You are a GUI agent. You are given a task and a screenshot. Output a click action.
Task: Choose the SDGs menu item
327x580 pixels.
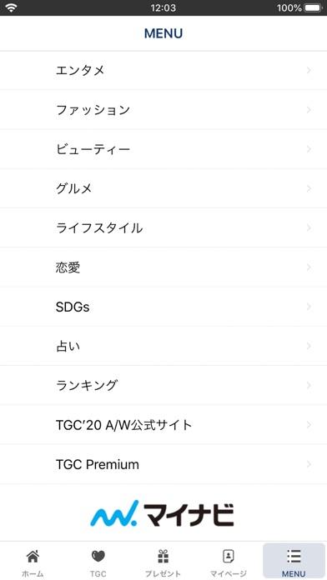point(163,307)
